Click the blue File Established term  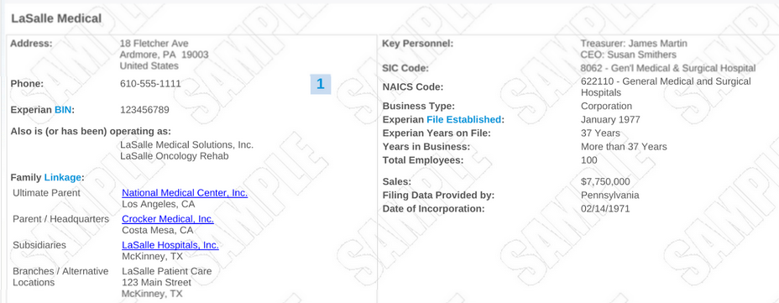pyautogui.click(x=464, y=120)
